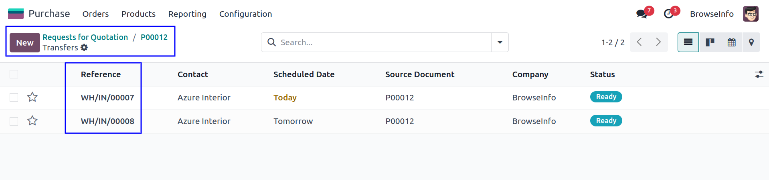Open the activities clock icon
769x180 pixels.
668,14
